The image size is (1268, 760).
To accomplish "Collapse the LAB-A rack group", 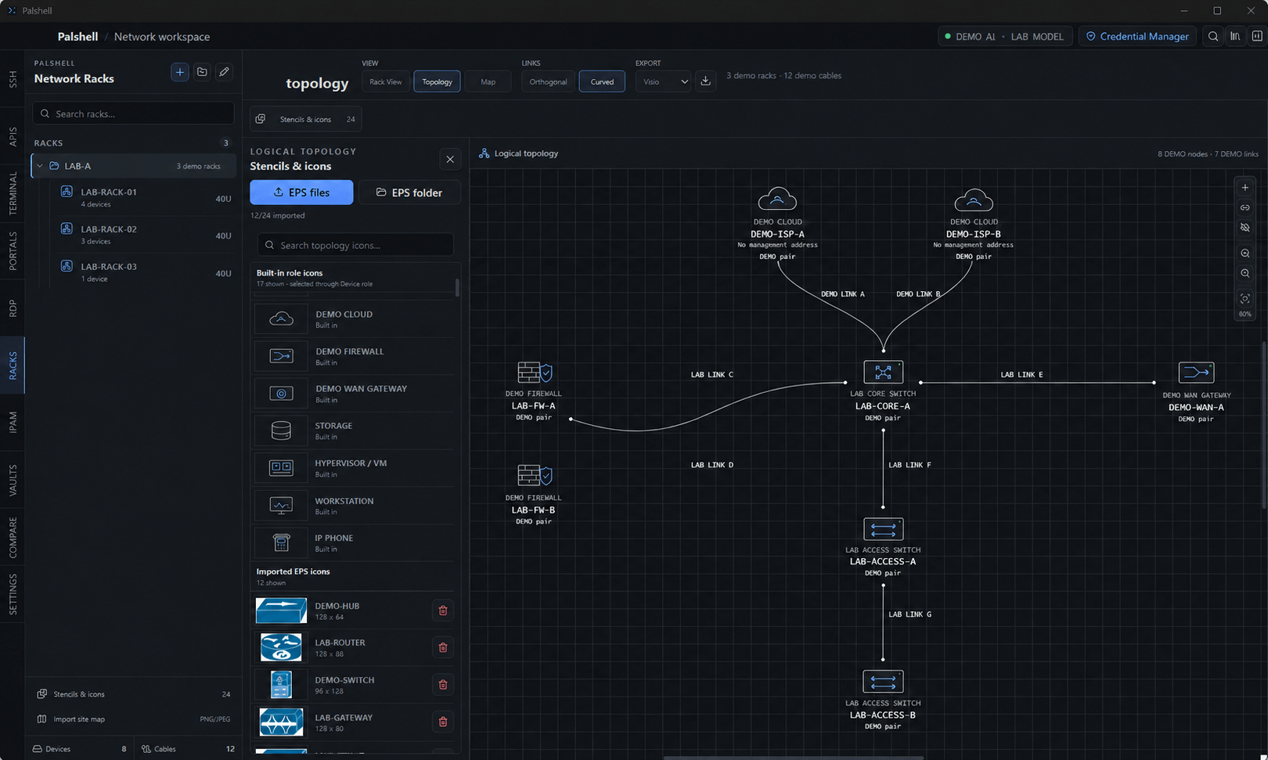I will click(x=40, y=166).
